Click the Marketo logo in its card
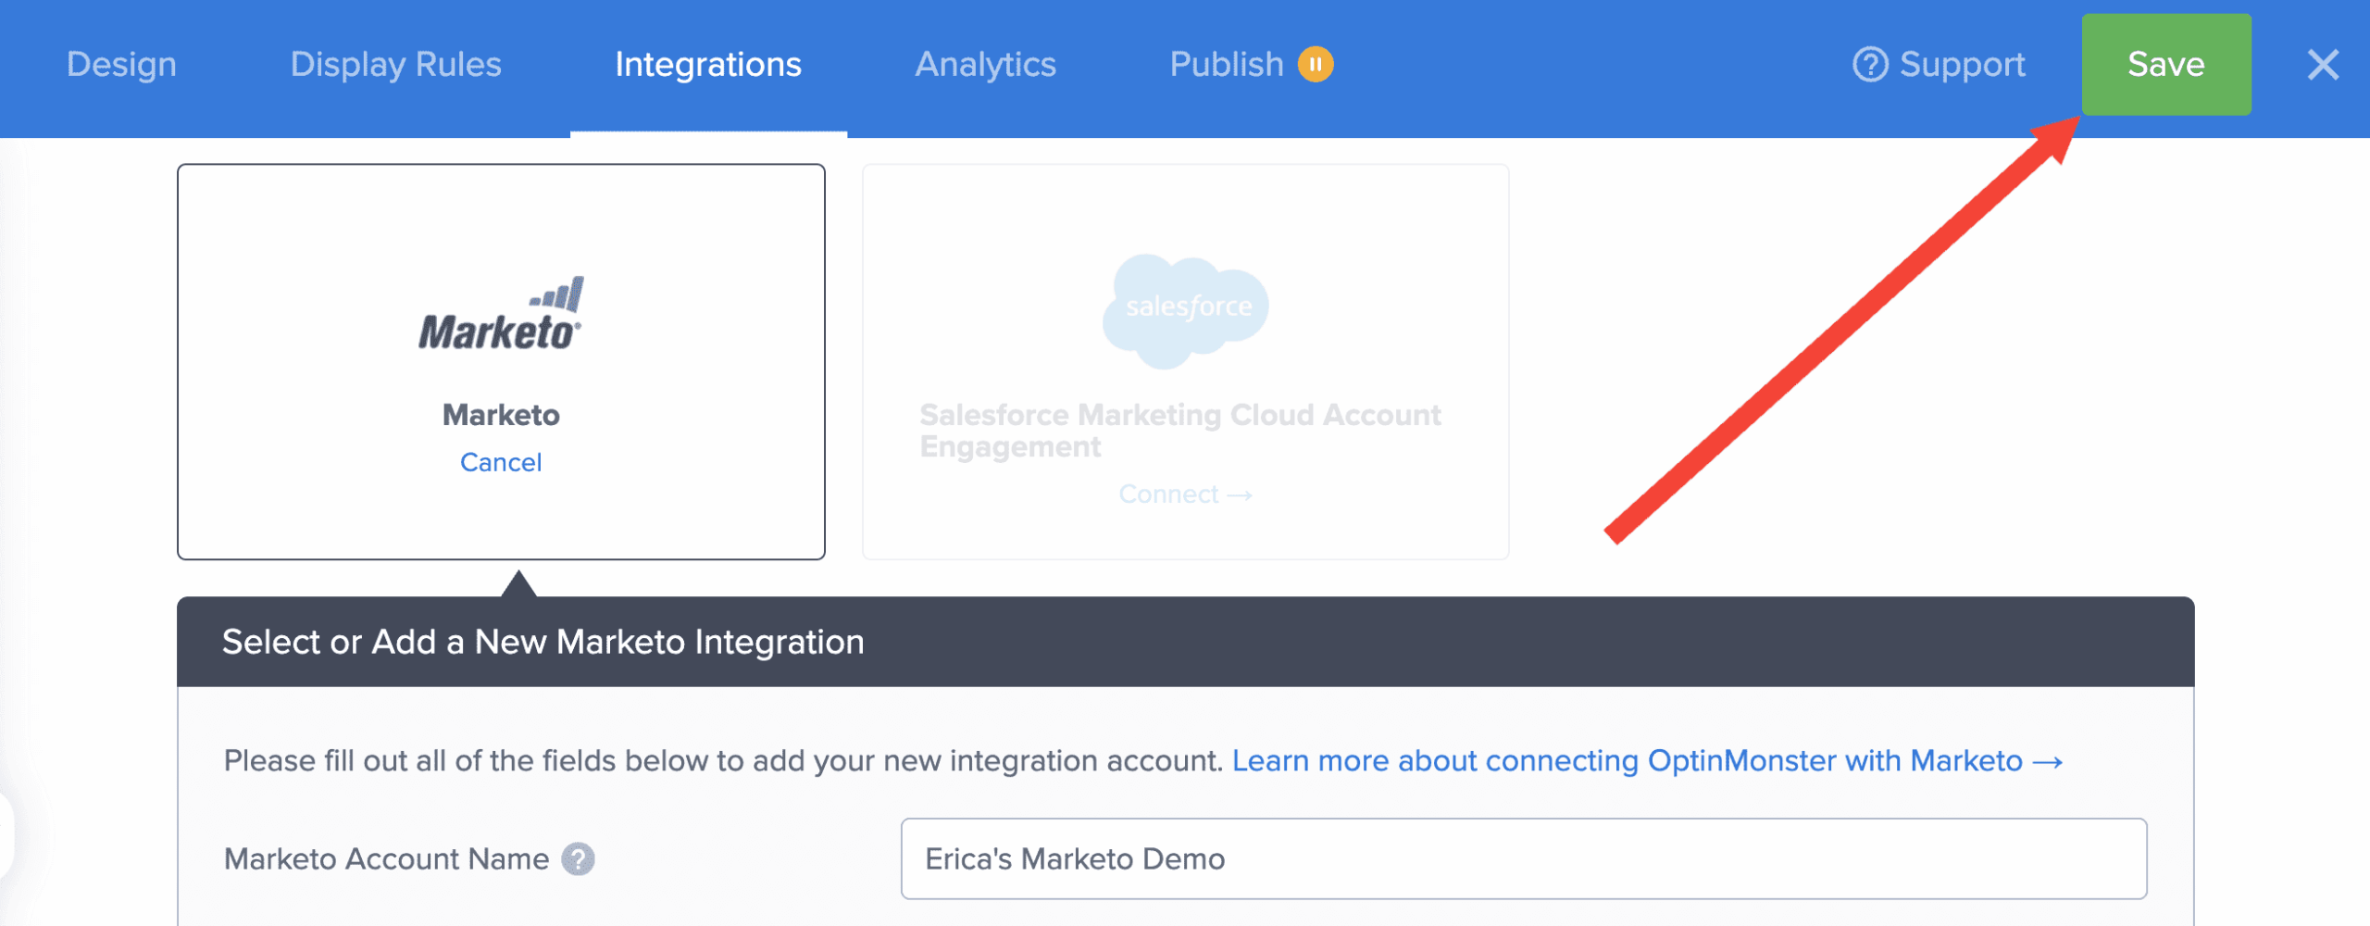This screenshot has width=2370, height=926. 501,314
